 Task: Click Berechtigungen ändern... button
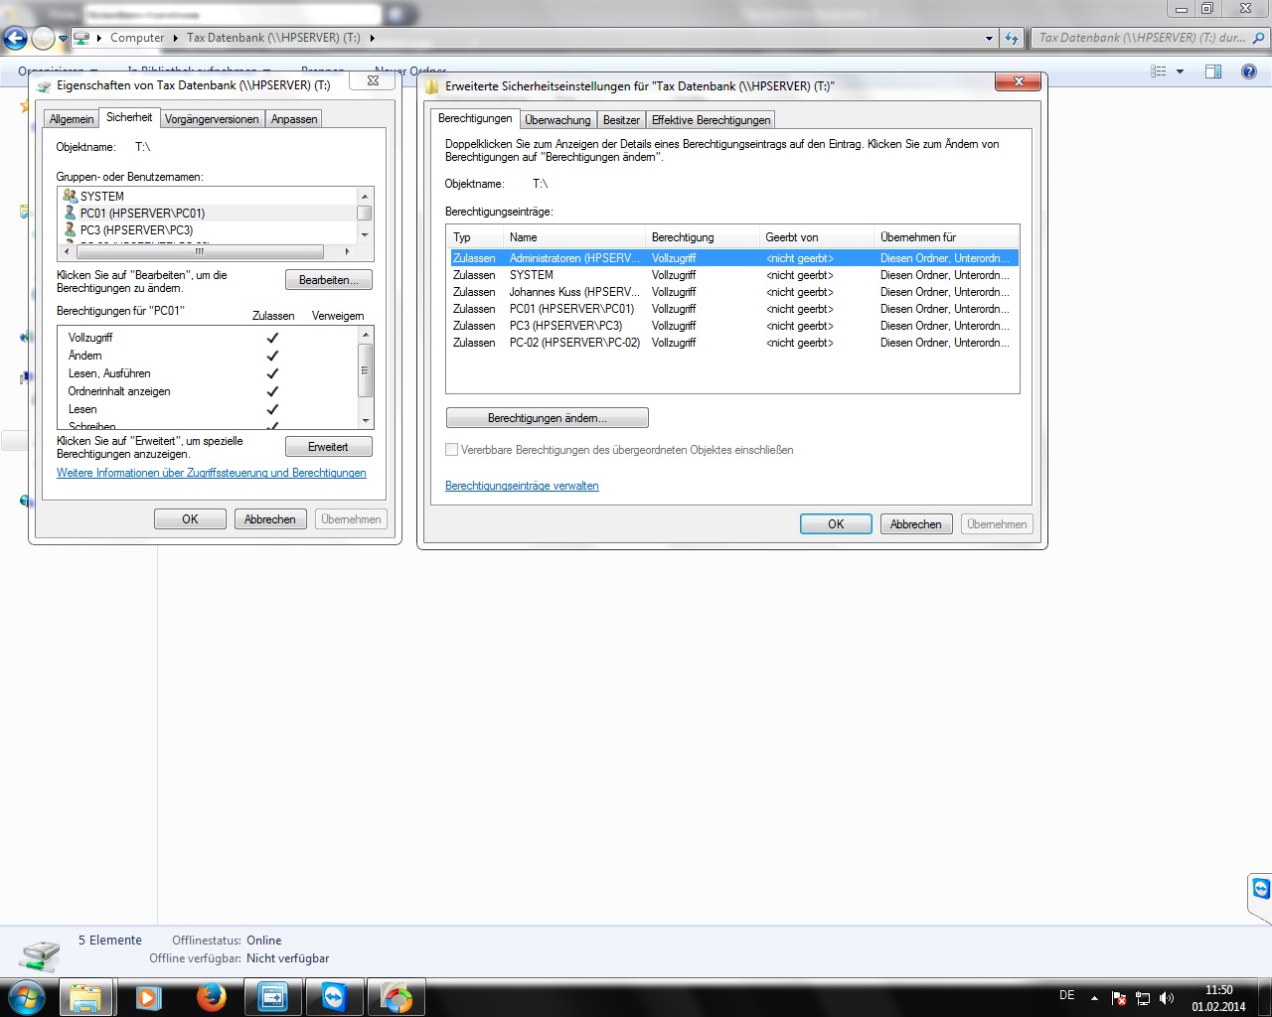click(548, 418)
